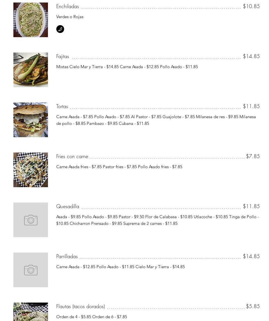Click the Flautas (tacos dorados) title

81,306
